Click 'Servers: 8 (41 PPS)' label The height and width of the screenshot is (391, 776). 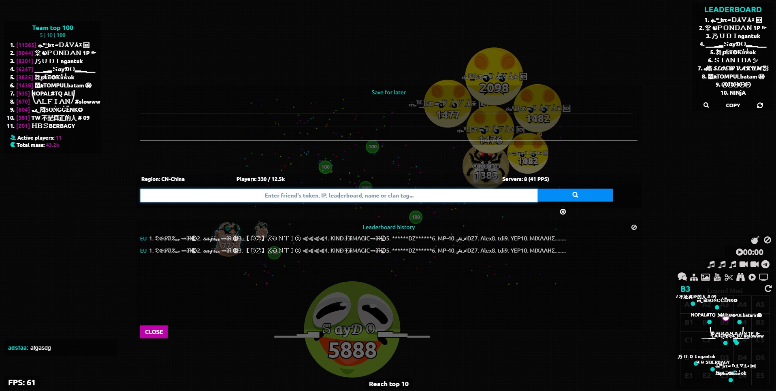click(525, 179)
